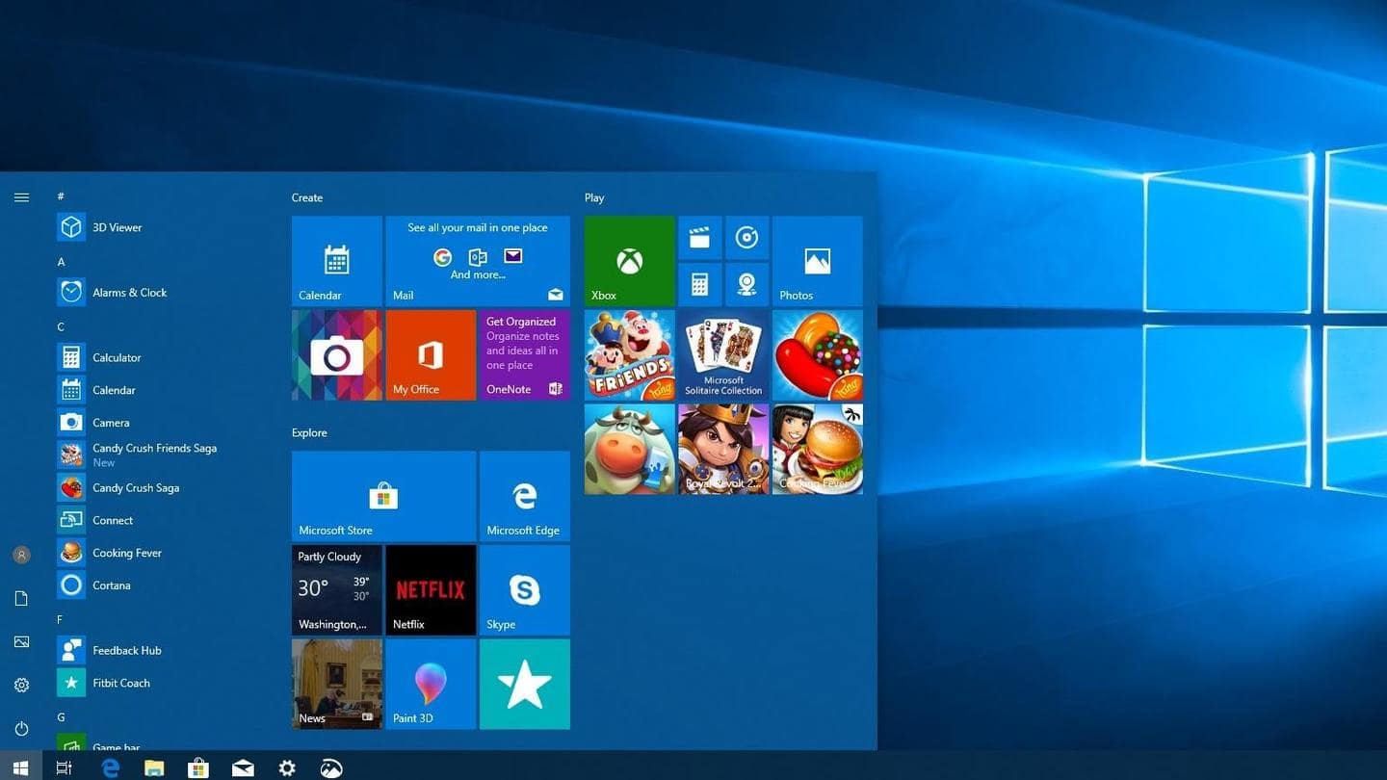The width and height of the screenshot is (1387, 780).
Task: Open Task View on the taskbar
Action: pyautogui.click(x=65, y=767)
